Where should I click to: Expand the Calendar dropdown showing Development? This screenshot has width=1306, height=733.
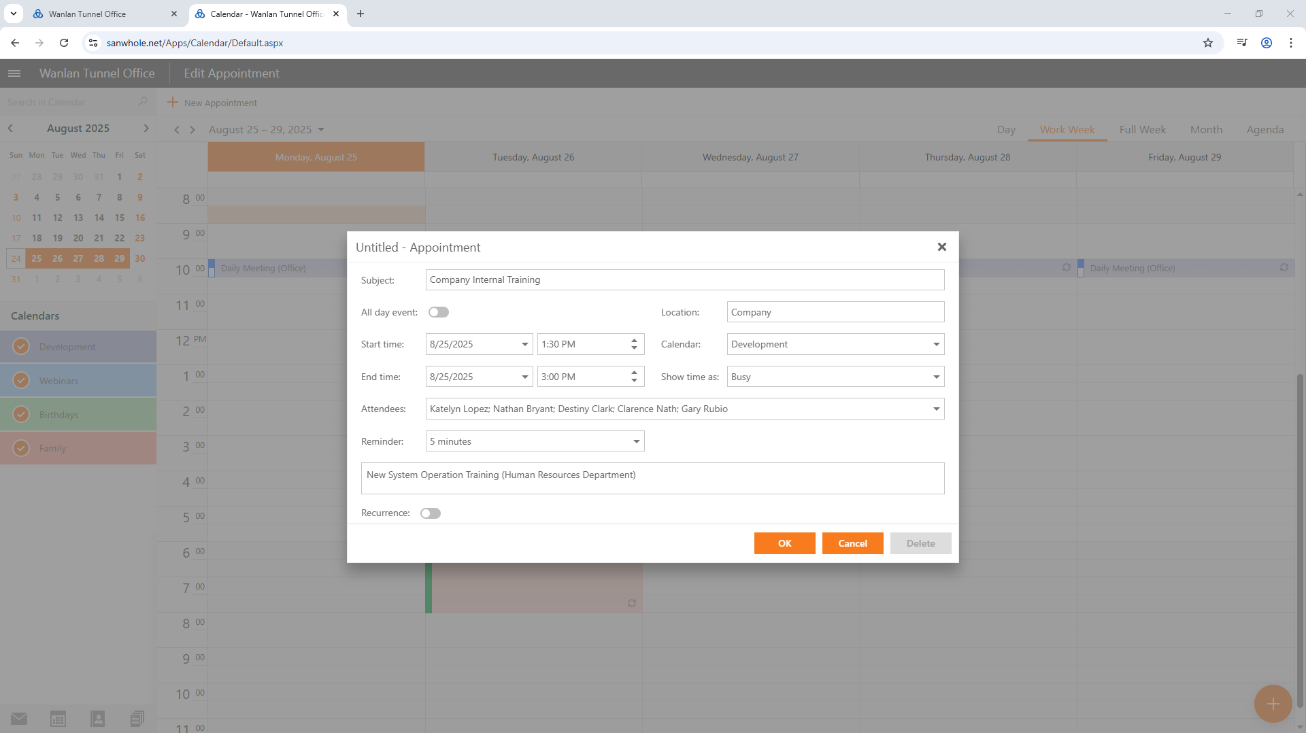click(x=936, y=345)
